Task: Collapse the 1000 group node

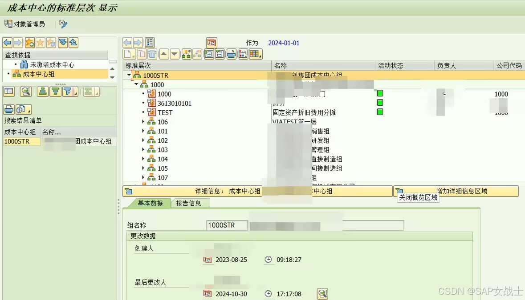Action: (136, 84)
